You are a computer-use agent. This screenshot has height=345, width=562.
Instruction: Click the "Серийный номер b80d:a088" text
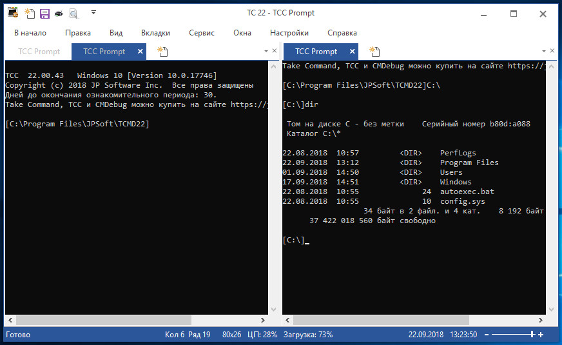476,124
